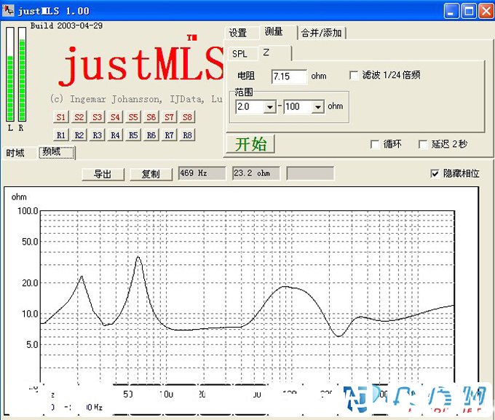Select the S2 memory slot button
The width and height of the screenshot is (495, 420).
(x=79, y=117)
